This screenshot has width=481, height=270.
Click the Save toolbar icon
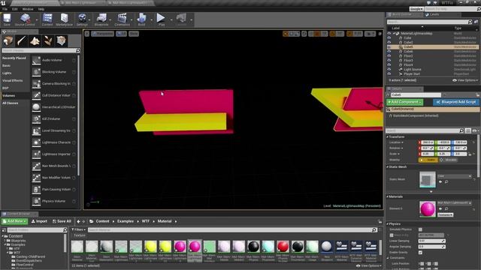pyautogui.click(x=7, y=19)
